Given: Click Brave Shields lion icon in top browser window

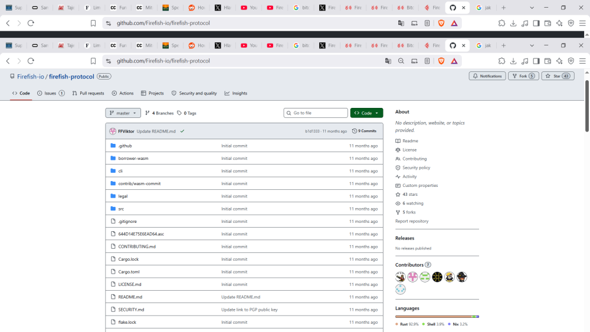Looking at the screenshot, I should pyautogui.click(x=441, y=23).
